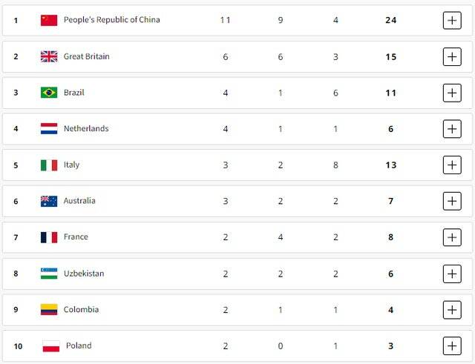Click the Great Britain flag icon
Viewport: 475px width, 364px height.
pyautogui.click(x=49, y=56)
